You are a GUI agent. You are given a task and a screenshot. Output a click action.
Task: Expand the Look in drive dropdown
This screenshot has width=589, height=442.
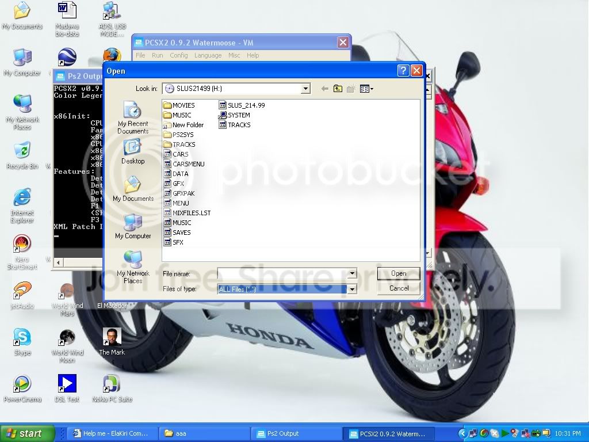point(306,89)
